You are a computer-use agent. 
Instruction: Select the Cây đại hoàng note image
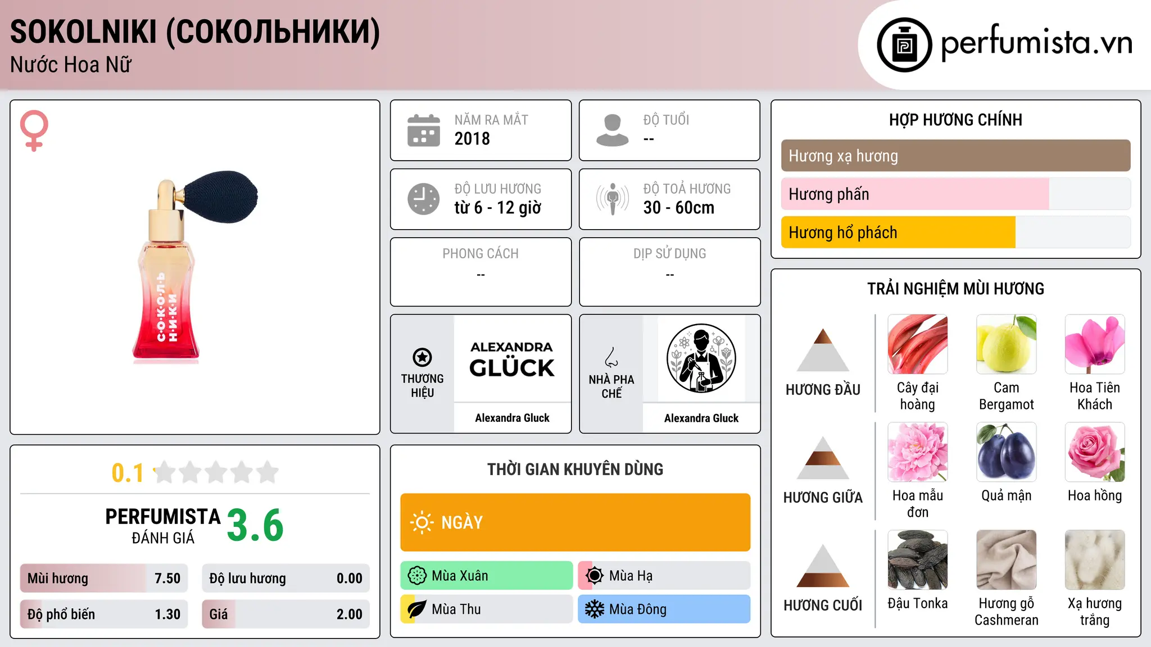918,344
